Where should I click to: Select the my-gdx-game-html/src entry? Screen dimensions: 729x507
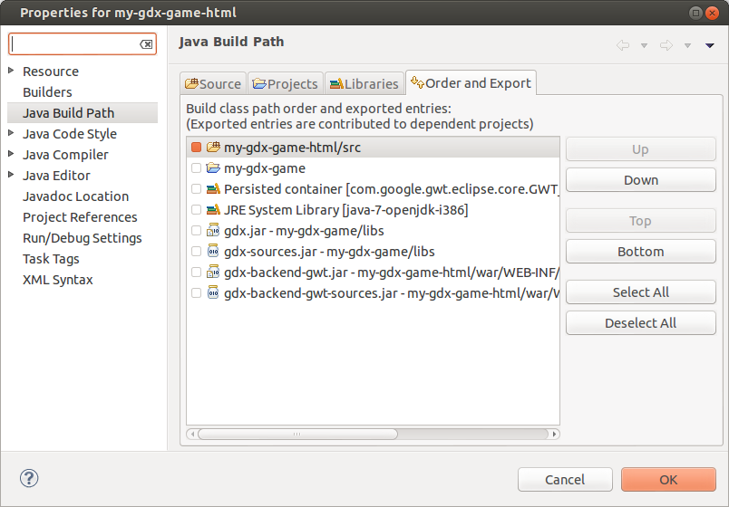pos(373,148)
